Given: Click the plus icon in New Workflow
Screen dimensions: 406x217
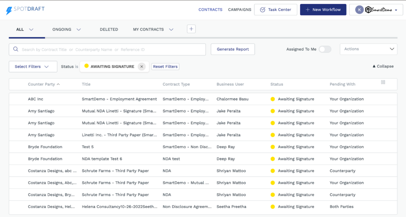Looking at the screenshot, I should tap(308, 10).
